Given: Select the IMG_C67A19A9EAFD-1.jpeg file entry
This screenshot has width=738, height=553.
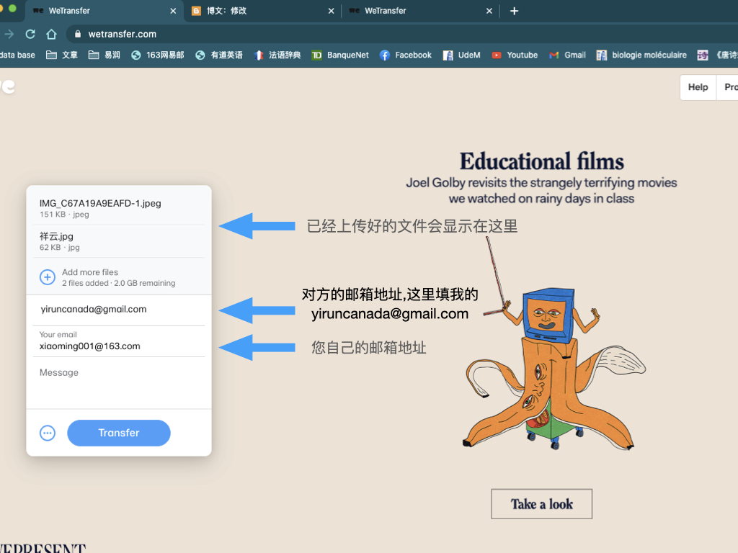Looking at the screenshot, I should click(x=119, y=208).
